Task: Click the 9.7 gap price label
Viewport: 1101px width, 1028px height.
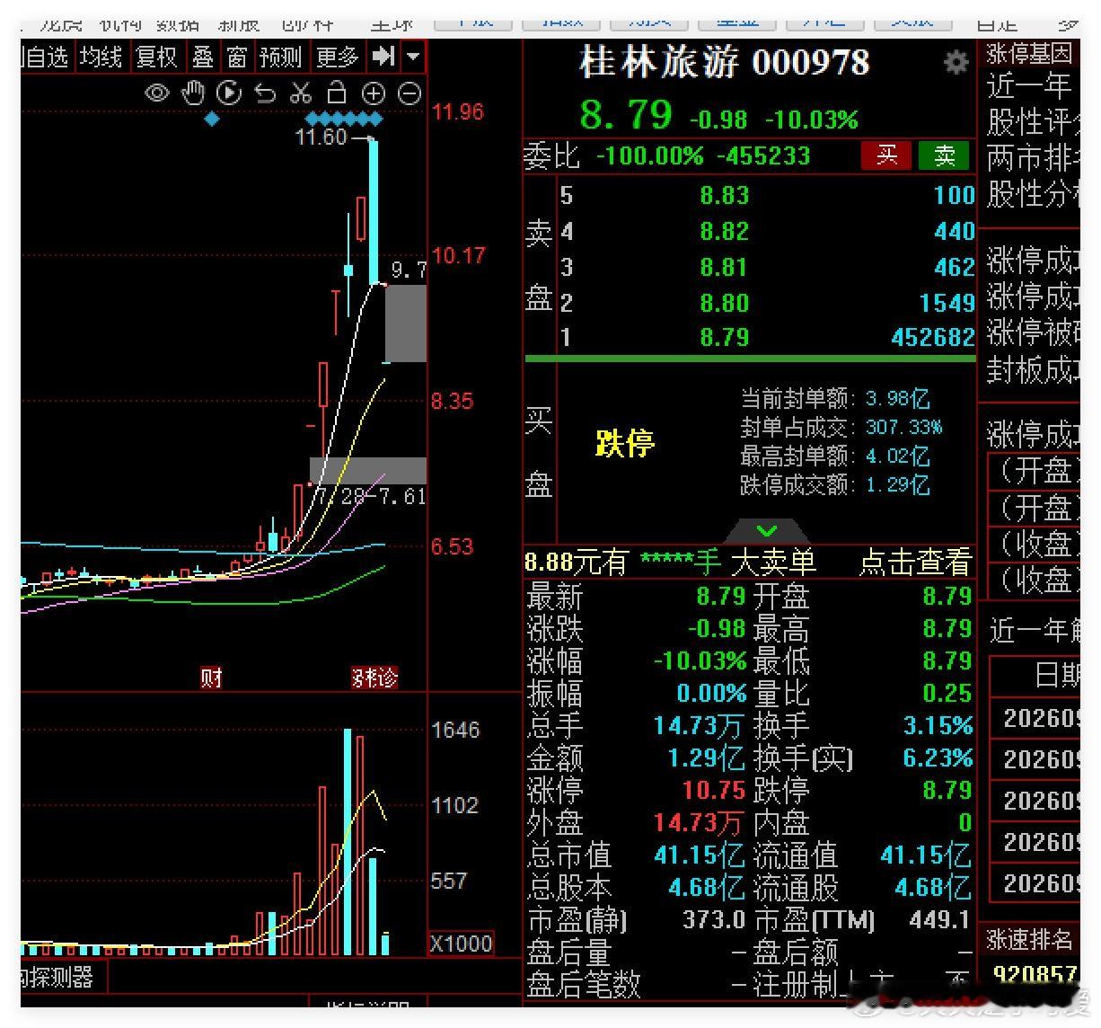Action: 409,270
